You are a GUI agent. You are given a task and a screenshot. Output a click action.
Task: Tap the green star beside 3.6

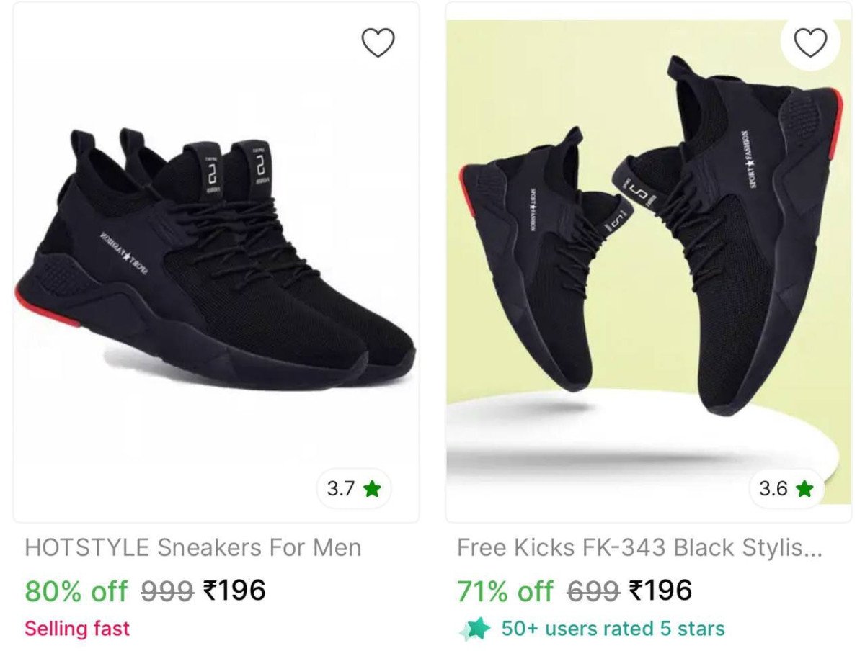[804, 490]
